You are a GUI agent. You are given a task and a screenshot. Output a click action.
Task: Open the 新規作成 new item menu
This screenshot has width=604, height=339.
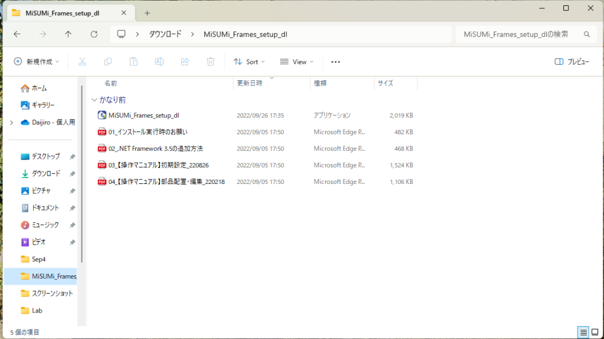click(x=37, y=61)
